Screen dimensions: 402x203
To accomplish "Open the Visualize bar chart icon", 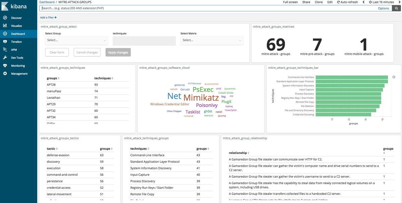I will 5,26.
